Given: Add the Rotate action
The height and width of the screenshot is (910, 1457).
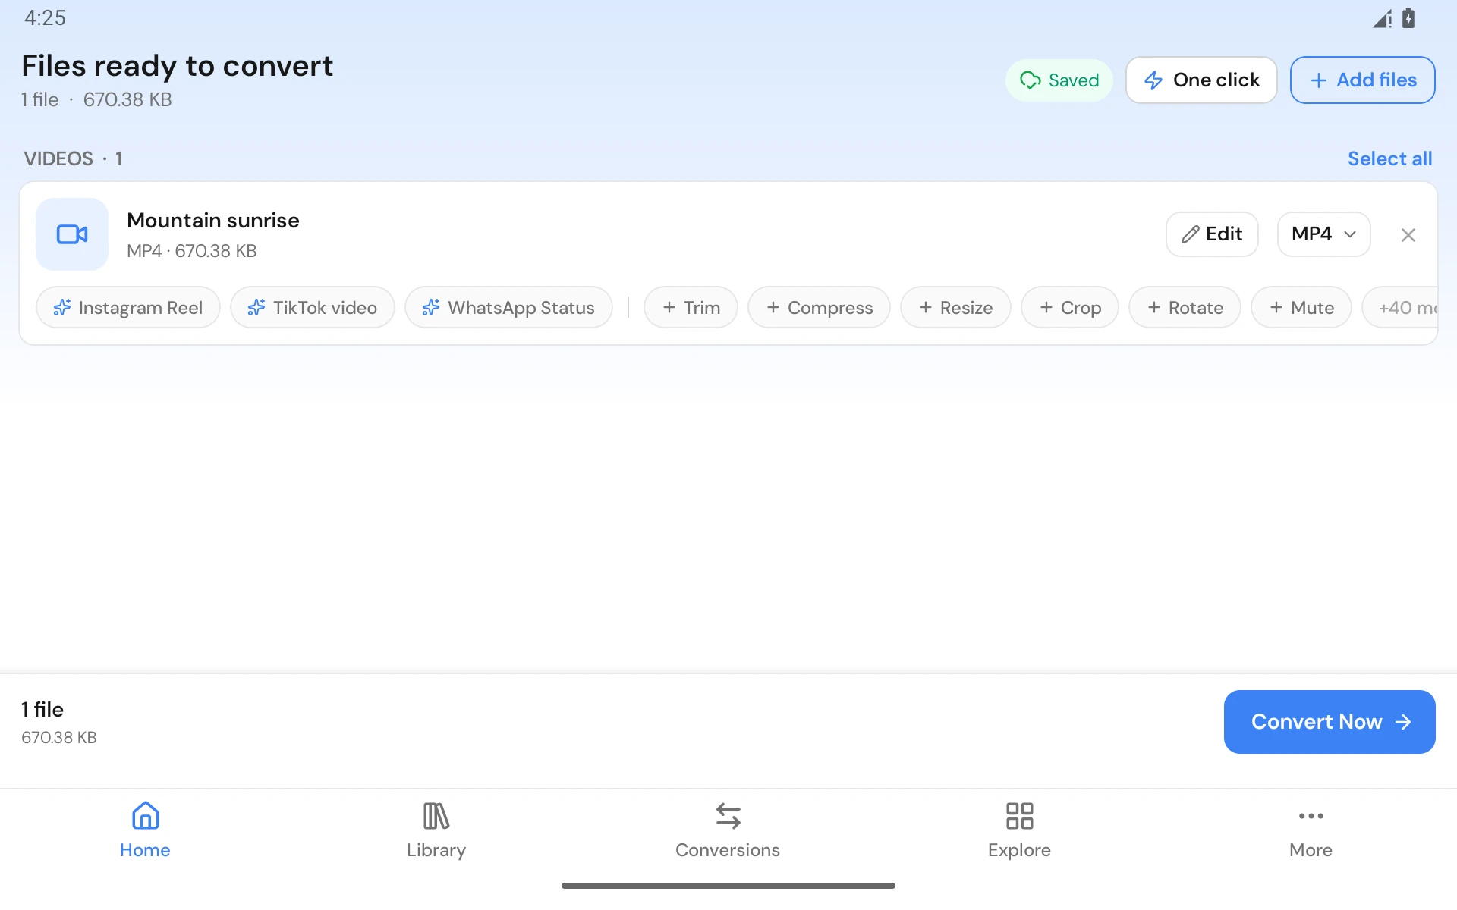Looking at the screenshot, I should point(1185,307).
